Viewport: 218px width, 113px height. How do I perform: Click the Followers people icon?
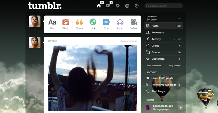(x=148, y=32)
